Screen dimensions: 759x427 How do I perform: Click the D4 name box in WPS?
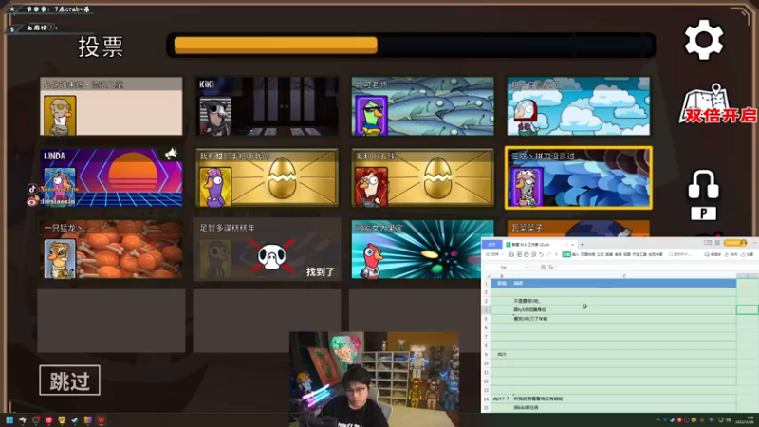click(504, 268)
